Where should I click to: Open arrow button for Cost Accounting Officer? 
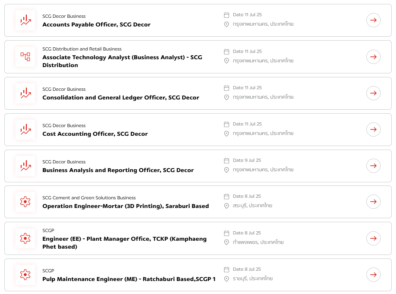[x=373, y=129]
